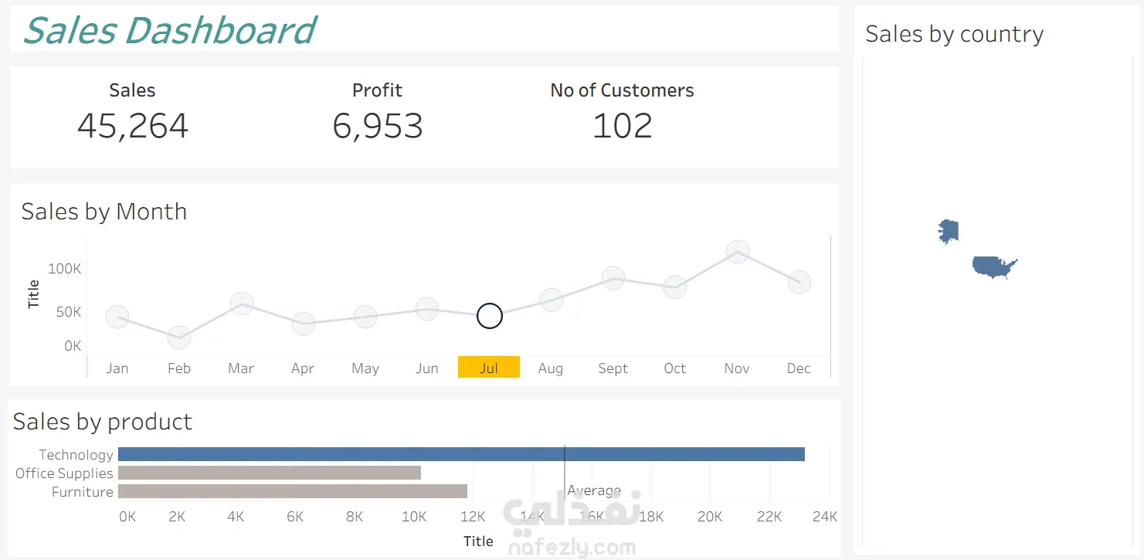1144x560 pixels.
Task: Select the Technology category label
Action: (76, 455)
